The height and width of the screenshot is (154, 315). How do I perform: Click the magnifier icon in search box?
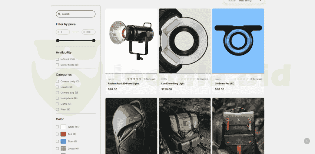[59, 14]
